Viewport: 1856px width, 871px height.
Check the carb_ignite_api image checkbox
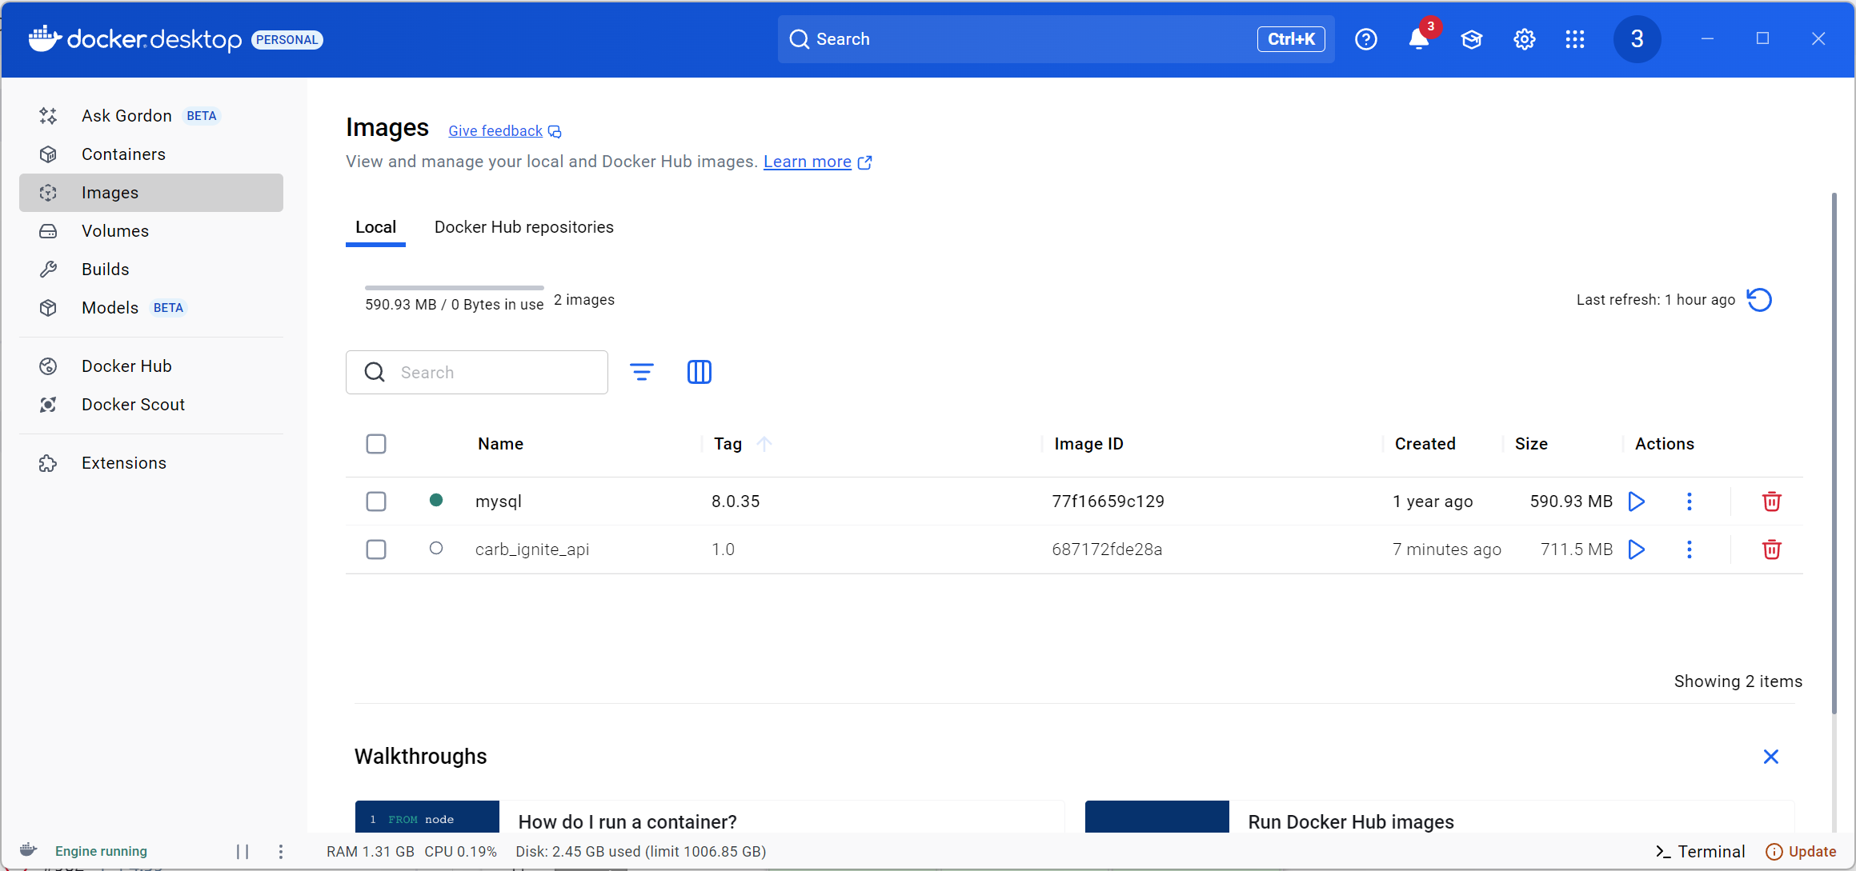pyautogui.click(x=376, y=549)
